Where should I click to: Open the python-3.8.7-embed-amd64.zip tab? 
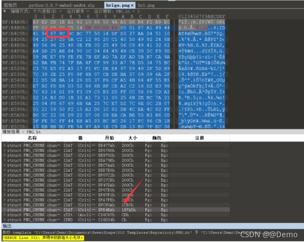(x=62, y=5)
